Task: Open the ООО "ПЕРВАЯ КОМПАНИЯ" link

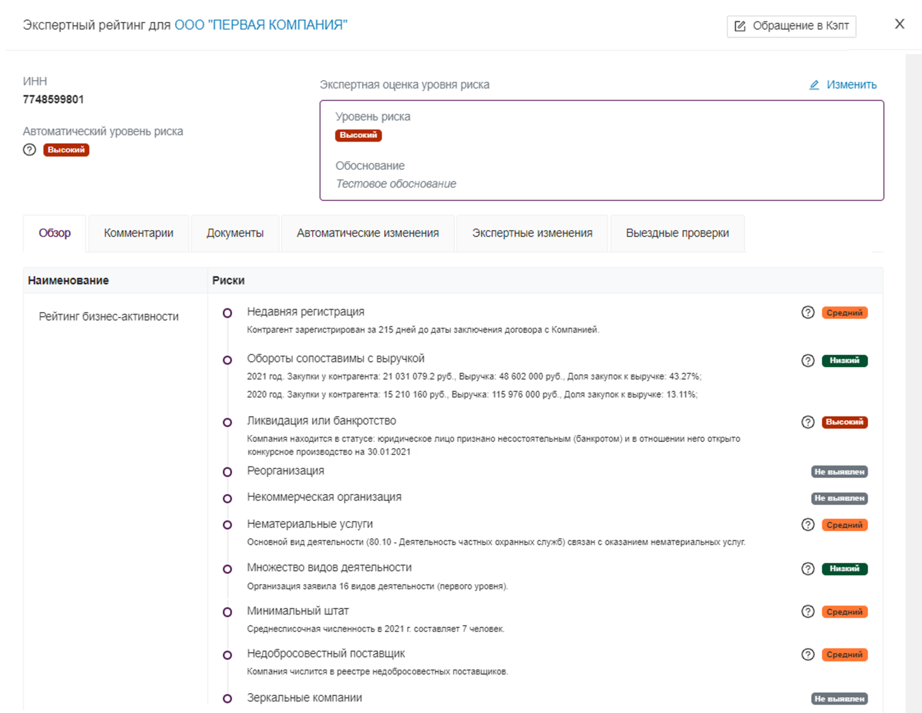Action: click(261, 25)
